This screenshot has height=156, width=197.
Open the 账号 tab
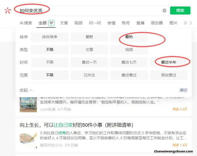[126, 23]
